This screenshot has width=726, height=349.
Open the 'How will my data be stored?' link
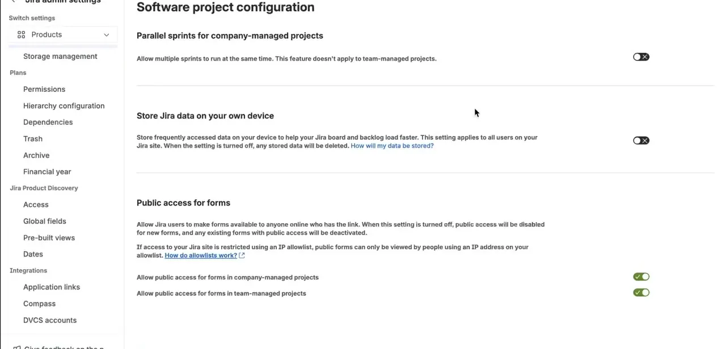(392, 146)
